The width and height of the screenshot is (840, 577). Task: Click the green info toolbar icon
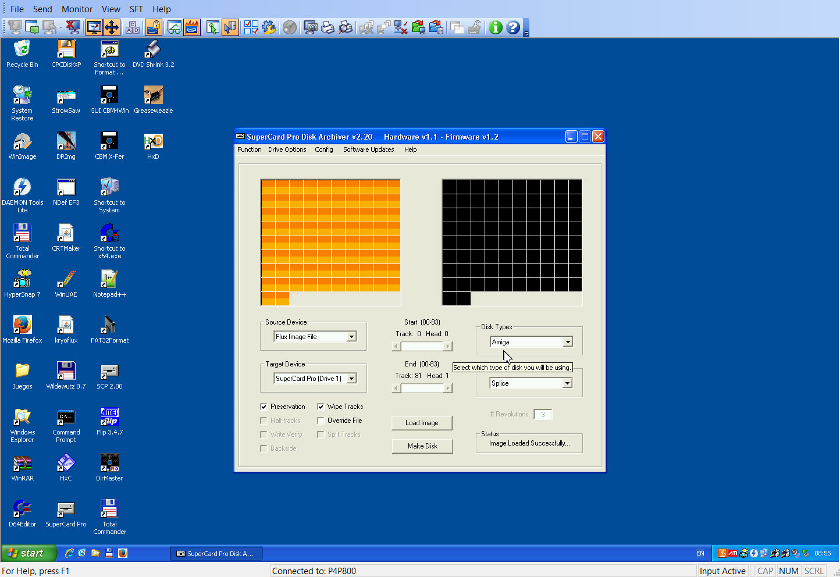tap(495, 27)
